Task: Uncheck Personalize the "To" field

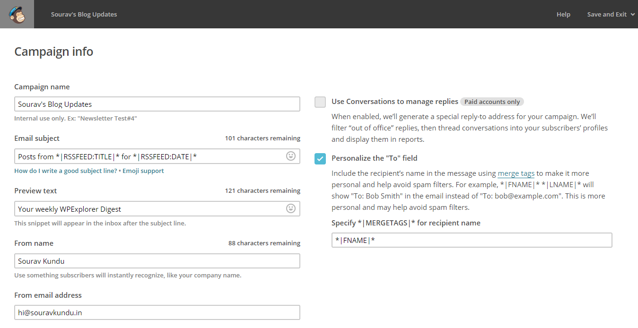Action: click(x=320, y=159)
